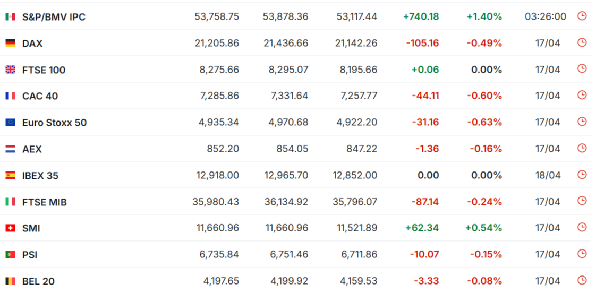Select the Euro Stoxx 50 link
This screenshot has height=293, width=596.
pos(54,123)
